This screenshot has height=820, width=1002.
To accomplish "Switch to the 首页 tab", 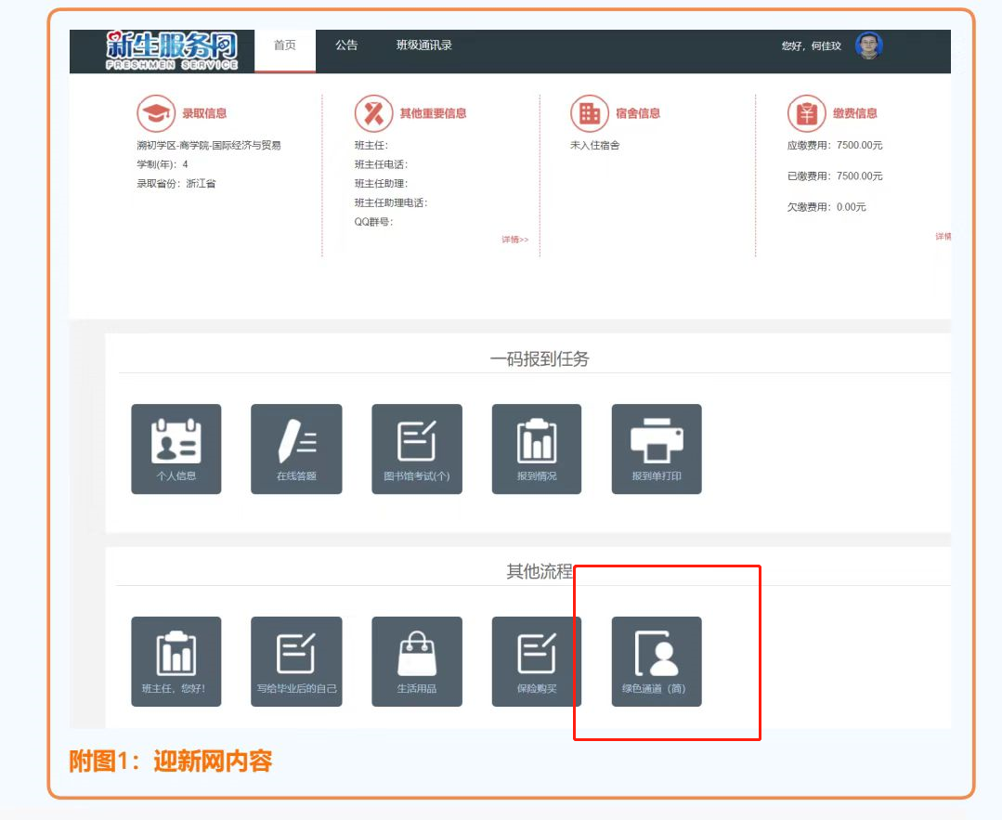I will [284, 46].
